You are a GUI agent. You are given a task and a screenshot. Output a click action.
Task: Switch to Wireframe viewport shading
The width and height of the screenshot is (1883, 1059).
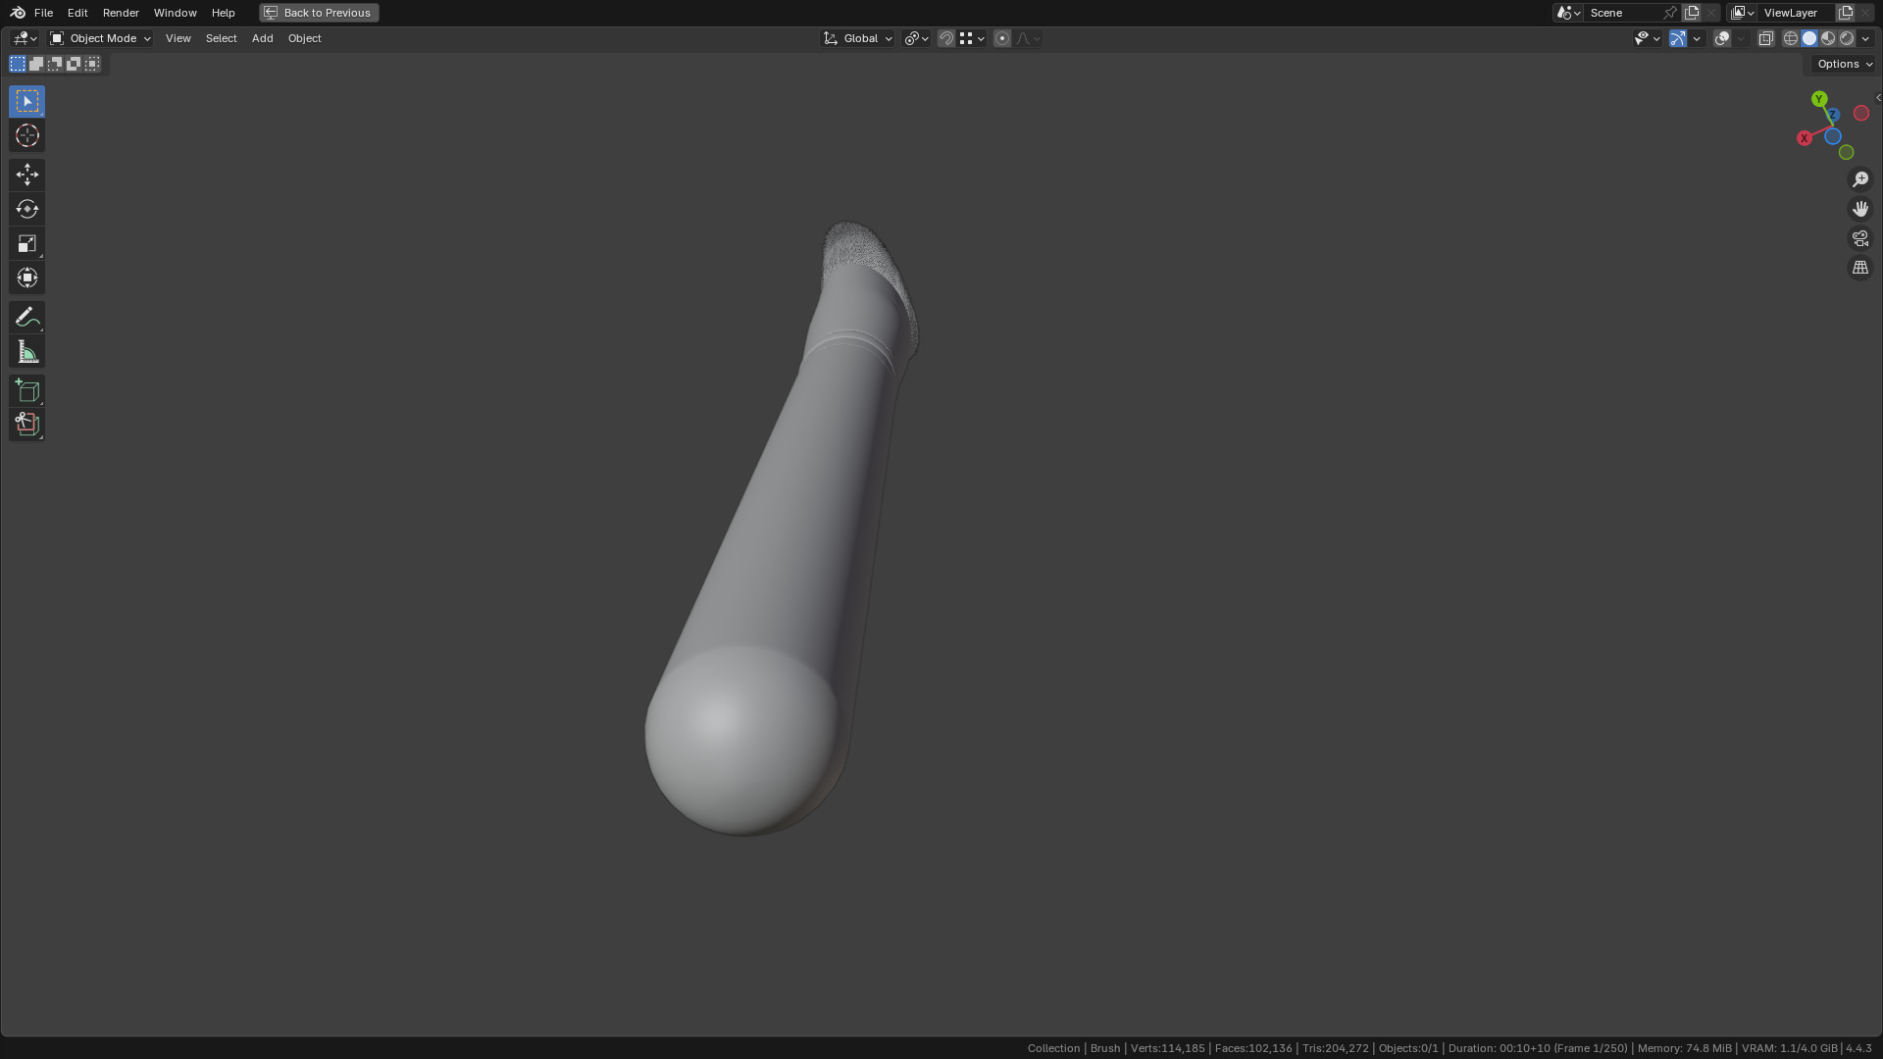pos(1791,38)
